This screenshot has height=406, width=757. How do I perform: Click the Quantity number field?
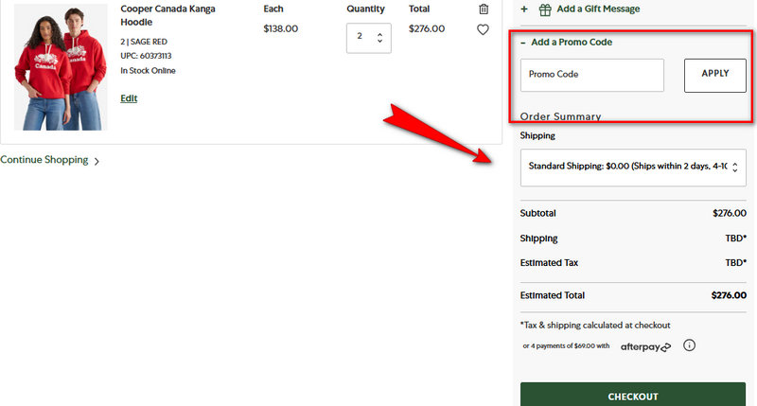(361, 38)
